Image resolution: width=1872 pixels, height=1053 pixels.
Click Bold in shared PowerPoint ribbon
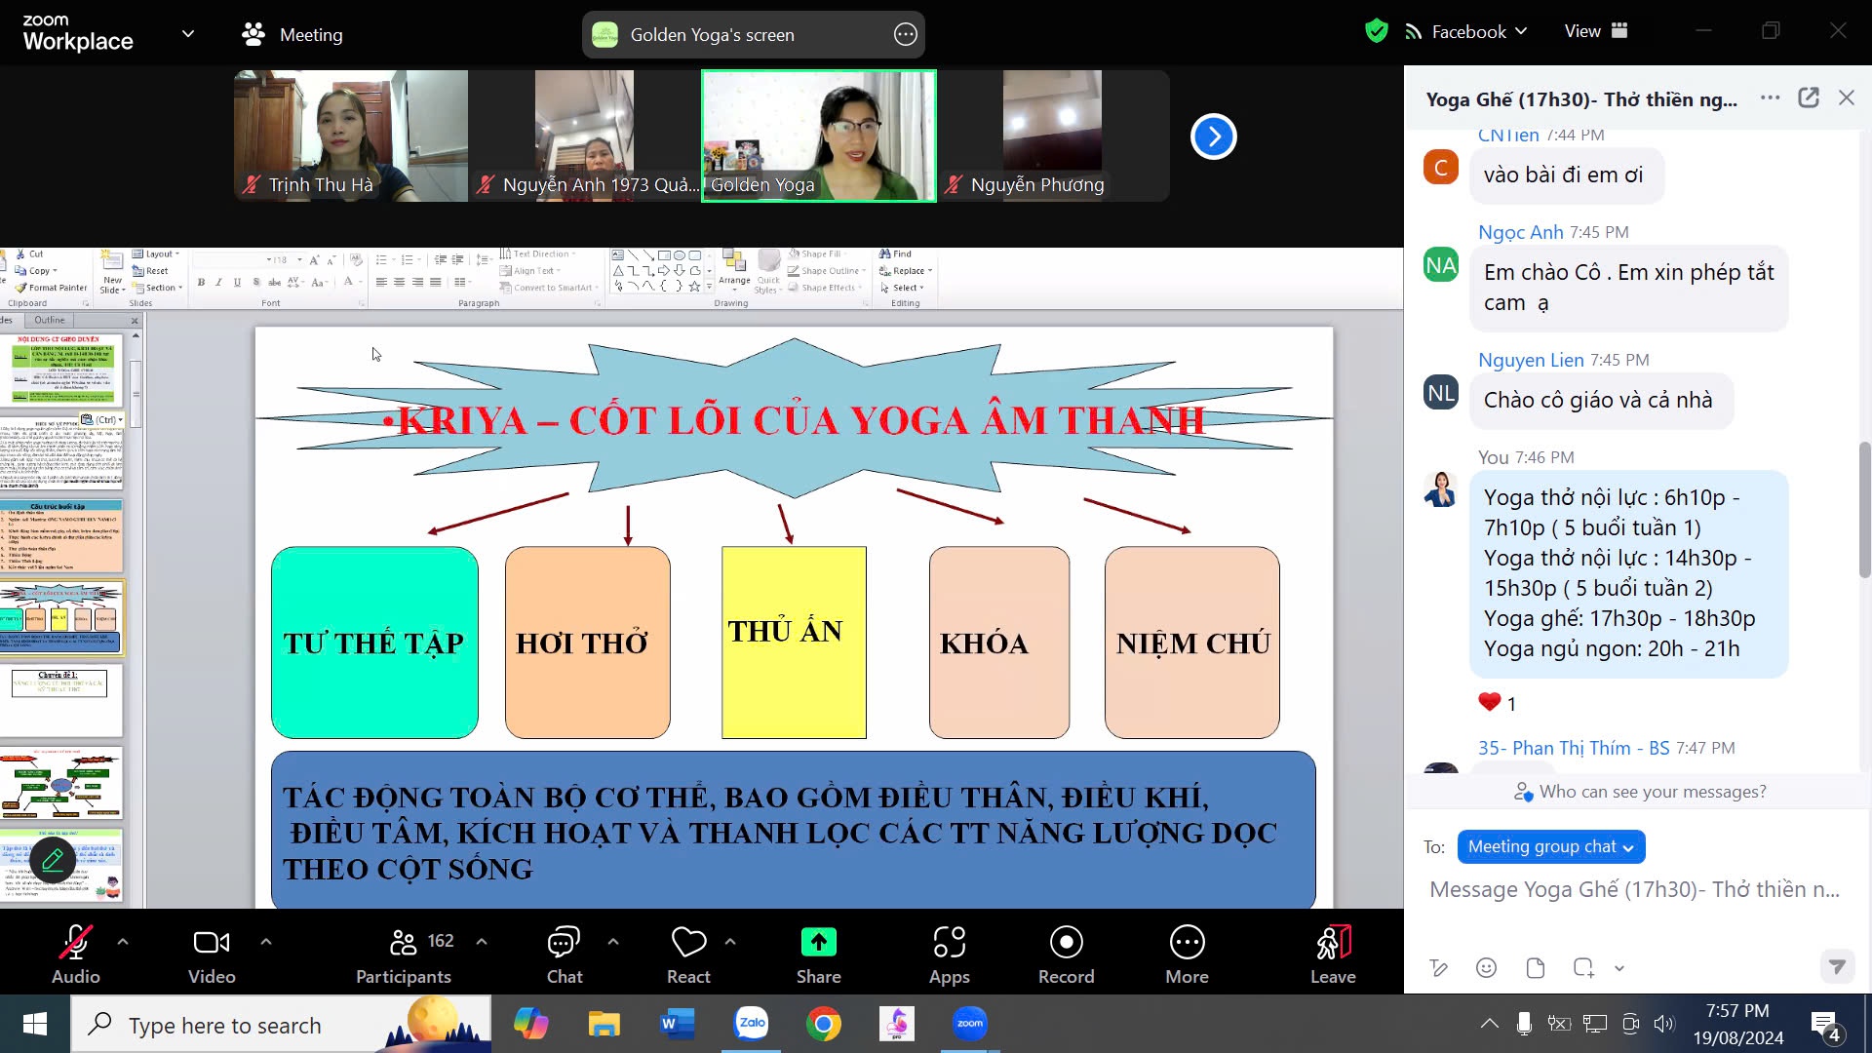click(201, 282)
